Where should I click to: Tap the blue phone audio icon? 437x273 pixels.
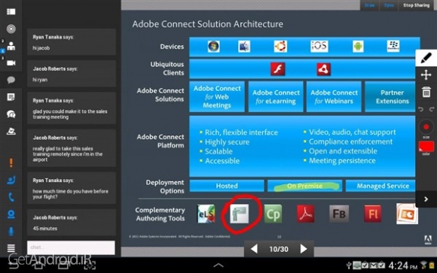coord(11,197)
